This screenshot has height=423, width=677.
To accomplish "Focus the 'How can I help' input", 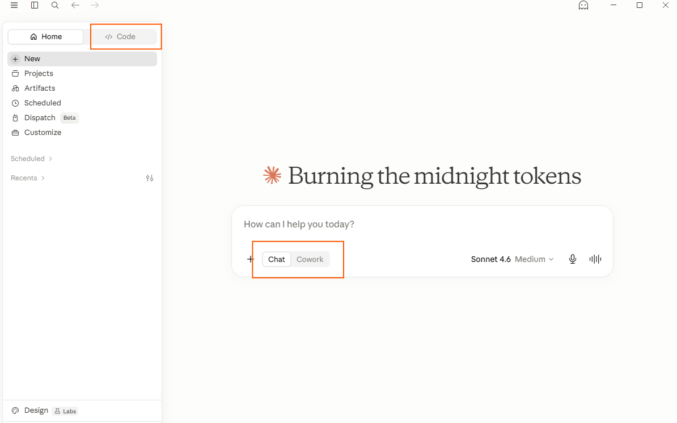I will (x=422, y=225).
